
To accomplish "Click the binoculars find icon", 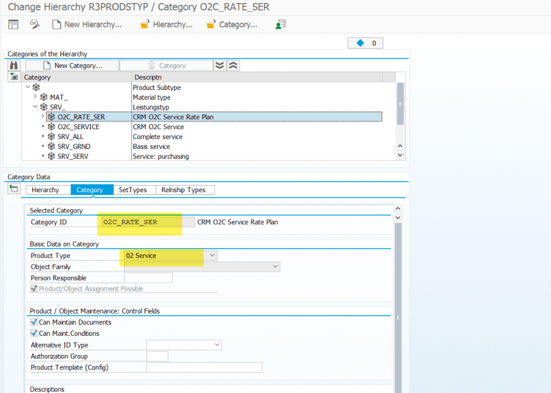I will tap(14, 66).
